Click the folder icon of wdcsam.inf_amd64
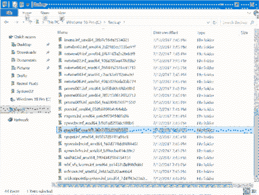The image size is (259, 195). click(x=60, y=171)
